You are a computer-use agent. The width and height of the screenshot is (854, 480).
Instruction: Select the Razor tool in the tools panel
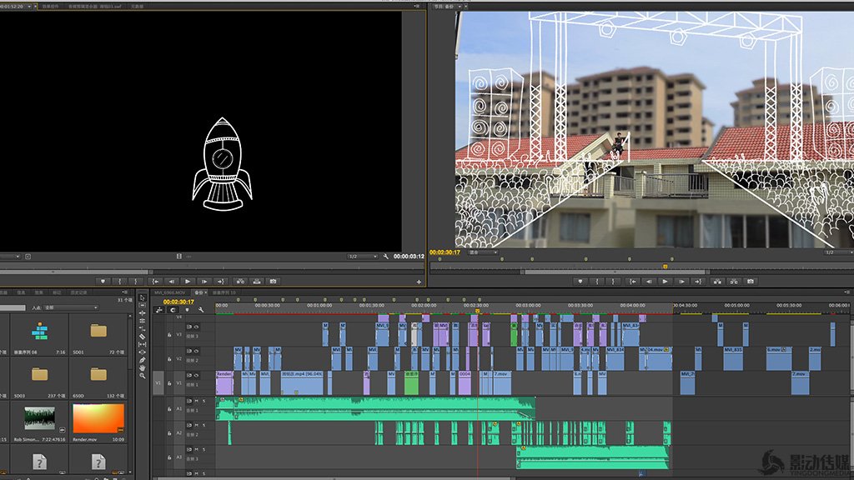[x=143, y=336]
